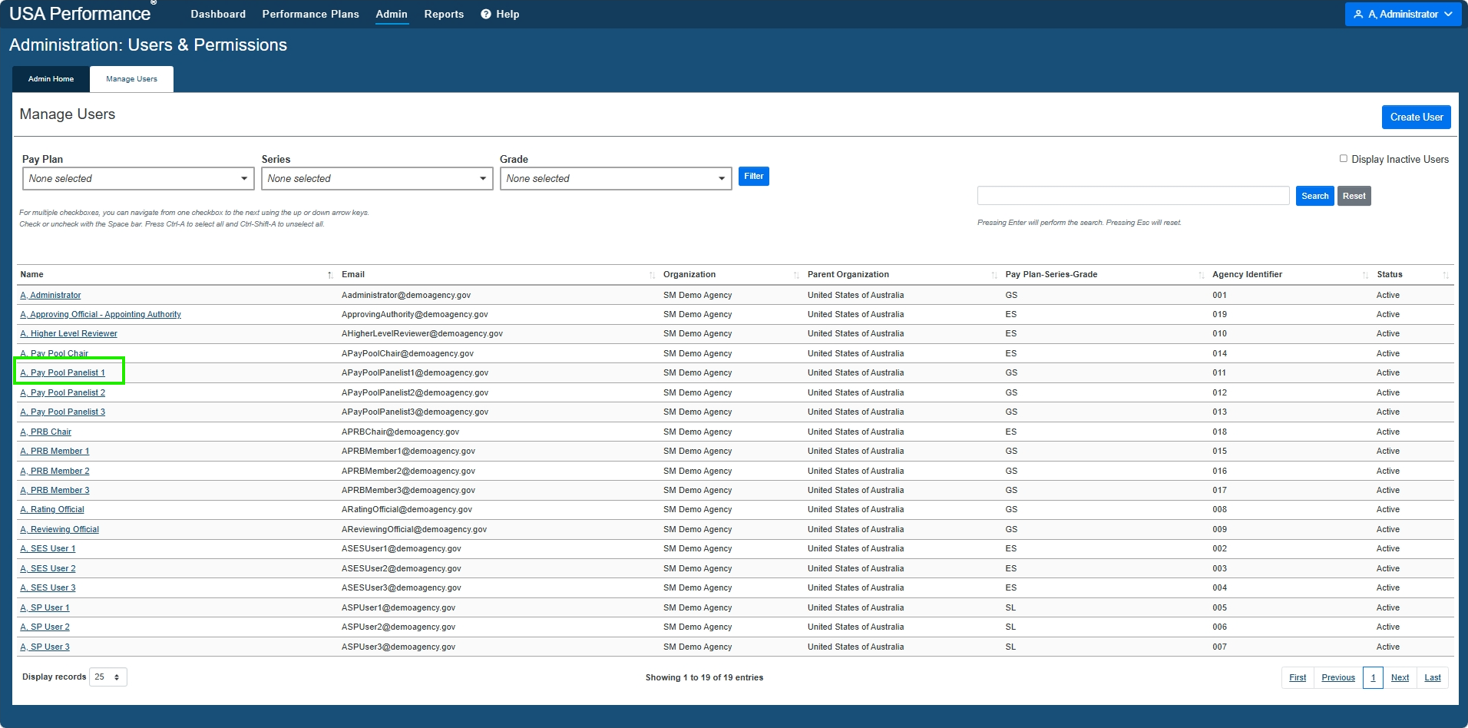
Task: Open the Dashboard menu item
Action: (x=218, y=14)
